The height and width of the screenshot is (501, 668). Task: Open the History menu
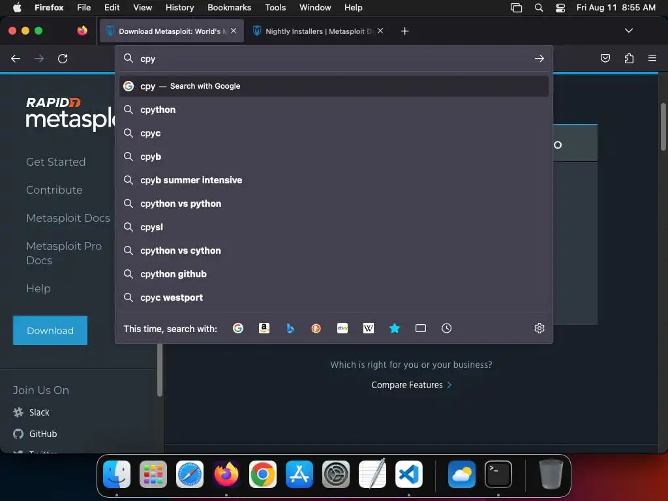click(x=180, y=7)
